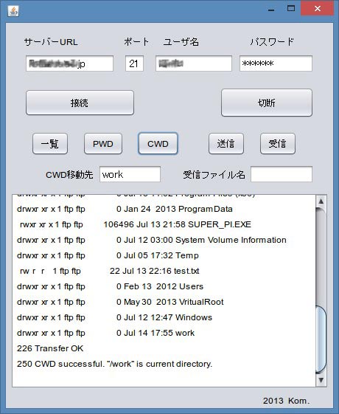This screenshot has height=414, width=339.
Task: Focus the パスワード field
Action: (276, 63)
